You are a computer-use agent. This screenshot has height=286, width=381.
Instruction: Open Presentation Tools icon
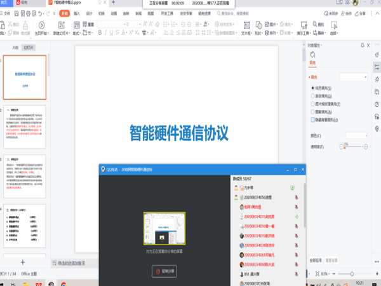click(x=304, y=25)
